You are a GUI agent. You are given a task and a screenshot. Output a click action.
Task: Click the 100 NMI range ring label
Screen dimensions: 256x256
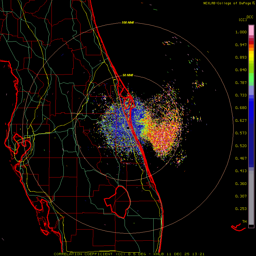click(x=128, y=22)
